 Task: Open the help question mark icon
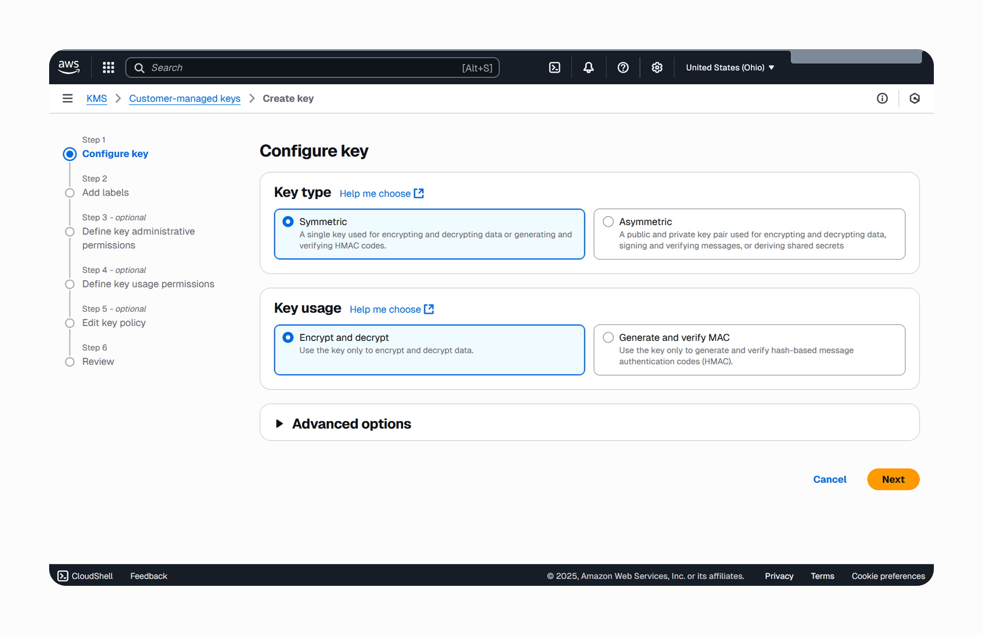(623, 67)
